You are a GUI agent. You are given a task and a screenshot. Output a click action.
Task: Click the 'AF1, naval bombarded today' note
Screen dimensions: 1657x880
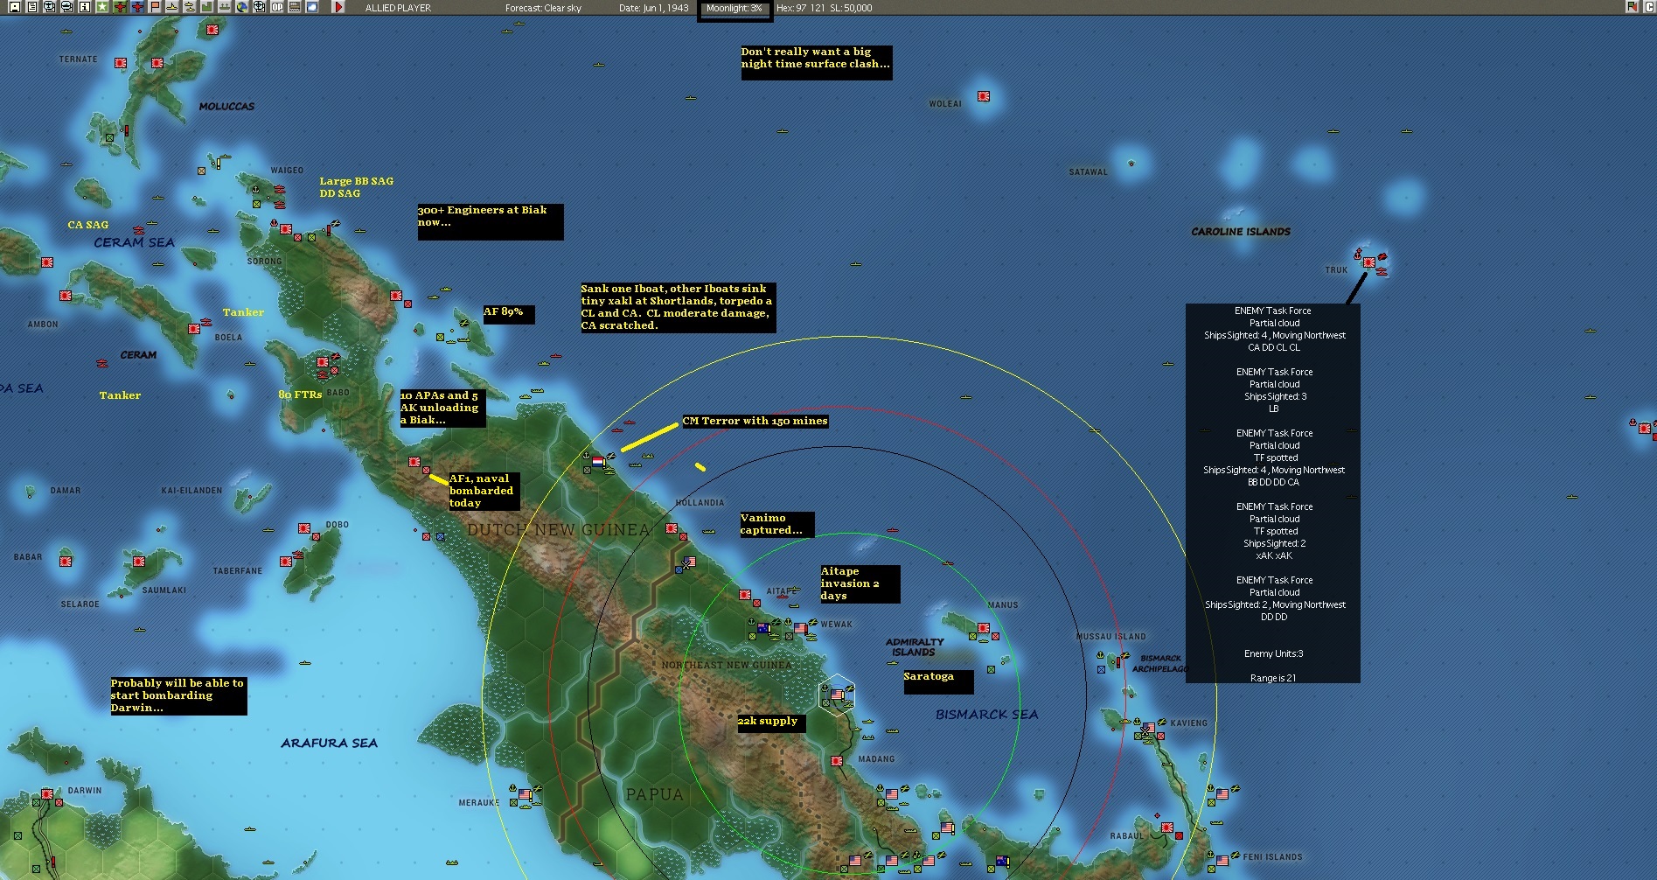coord(484,491)
